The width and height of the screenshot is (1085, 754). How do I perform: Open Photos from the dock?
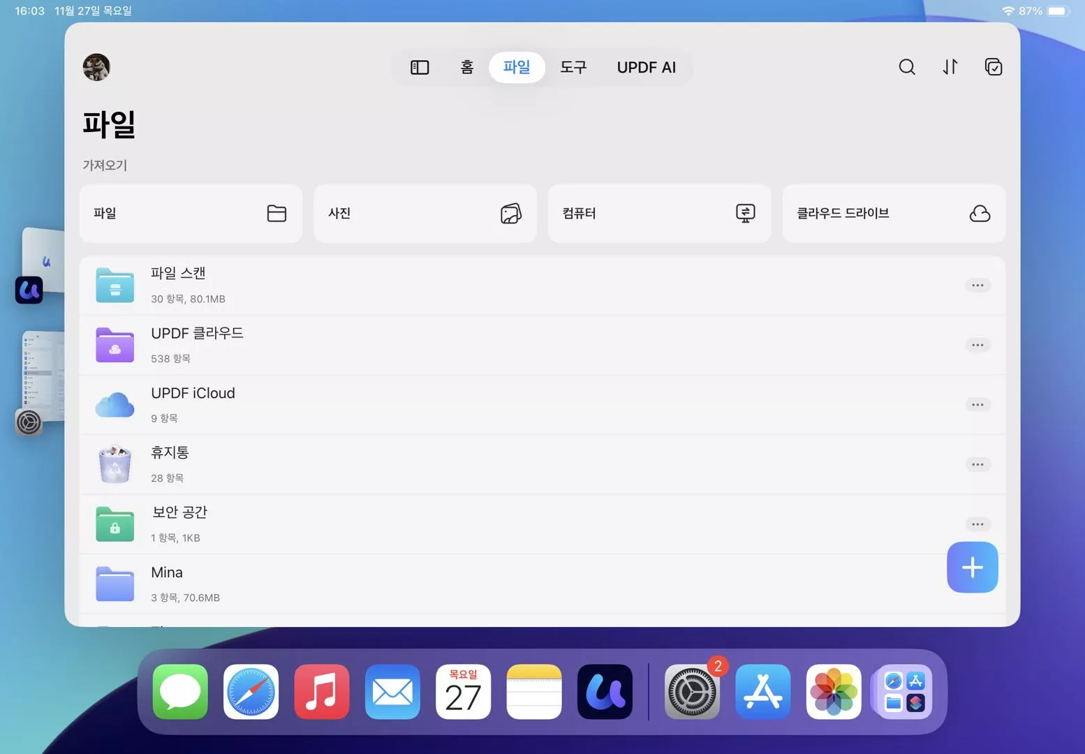click(x=834, y=692)
